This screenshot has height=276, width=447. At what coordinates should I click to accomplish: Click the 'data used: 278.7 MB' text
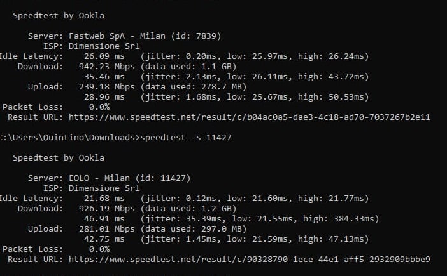pos(194,86)
